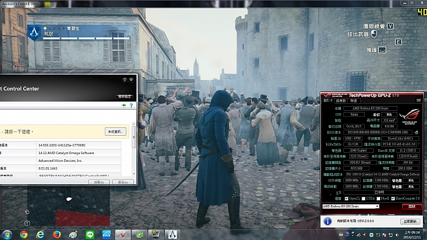Switch to the red Catalyst Control Center taskbar icon
Image resolution: width=427 pixels, height=240 pixels.
(x=123, y=235)
